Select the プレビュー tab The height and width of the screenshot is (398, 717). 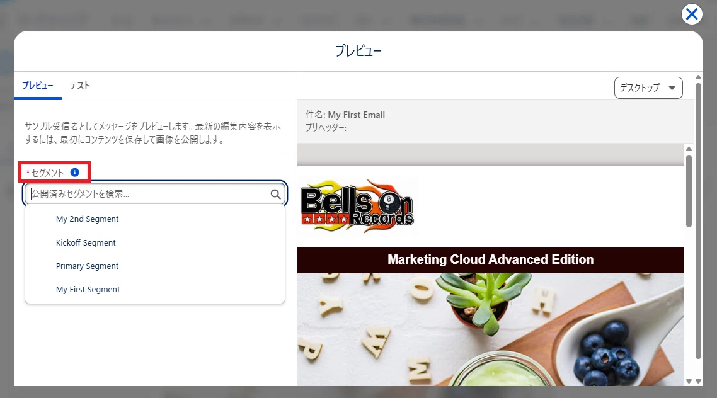click(38, 86)
